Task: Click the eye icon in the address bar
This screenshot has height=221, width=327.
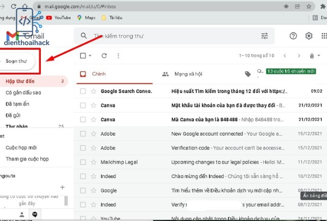Action: coord(286,7)
